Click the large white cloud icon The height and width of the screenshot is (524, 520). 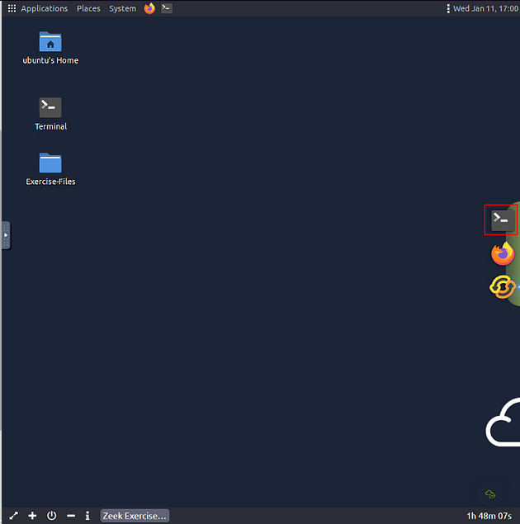[x=503, y=422]
